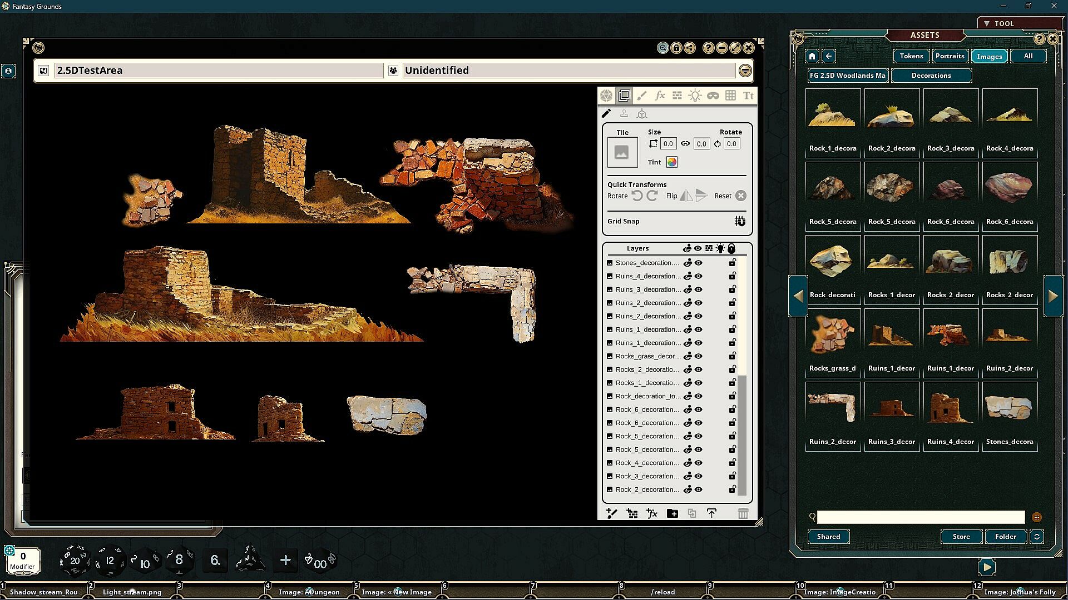Unlock the Stones_decoration layer lock
The height and width of the screenshot is (600, 1068).
(x=733, y=263)
